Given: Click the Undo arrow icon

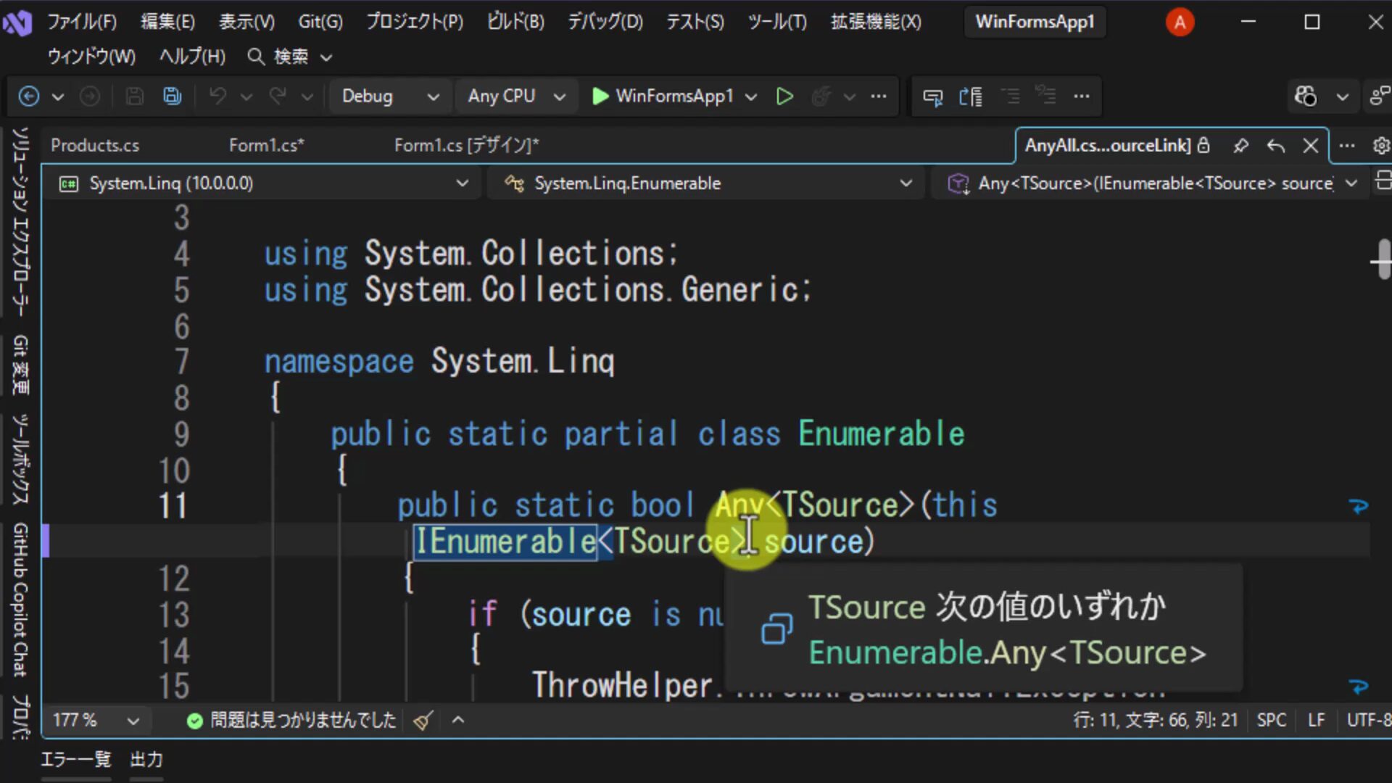Looking at the screenshot, I should point(217,96).
